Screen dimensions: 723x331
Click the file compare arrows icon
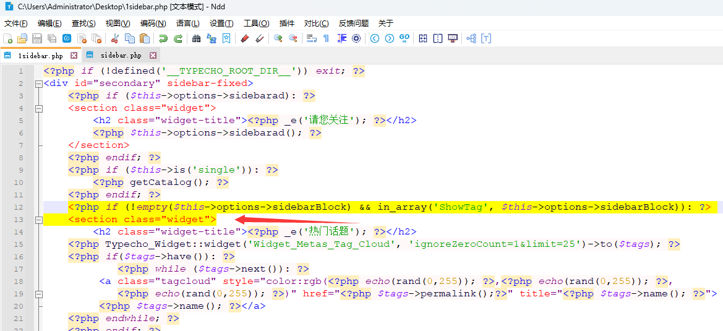(423, 38)
